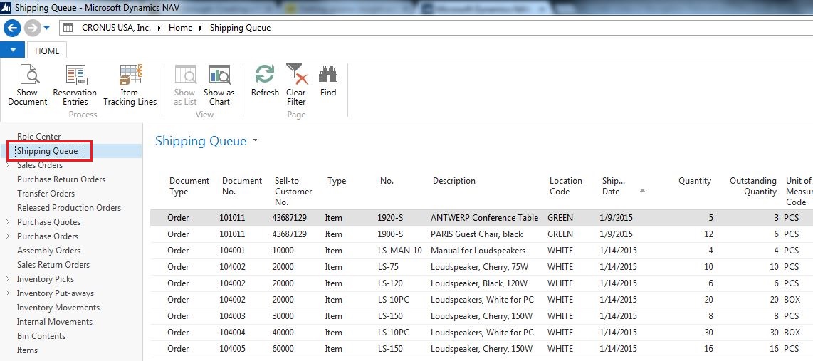
Task: Open Transfer Orders
Action: coord(46,194)
